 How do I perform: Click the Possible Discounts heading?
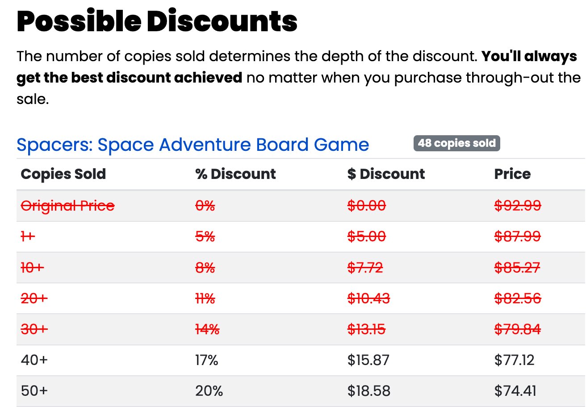157,21
